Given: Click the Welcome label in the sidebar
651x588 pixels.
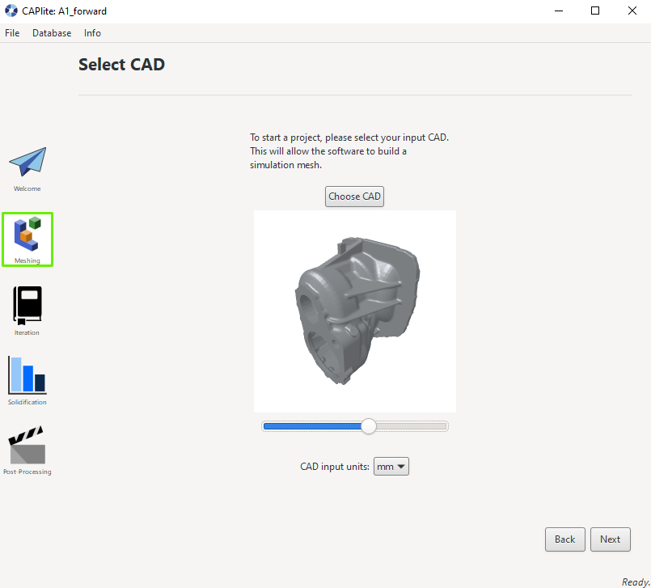Looking at the screenshot, I should pos(27,188).
